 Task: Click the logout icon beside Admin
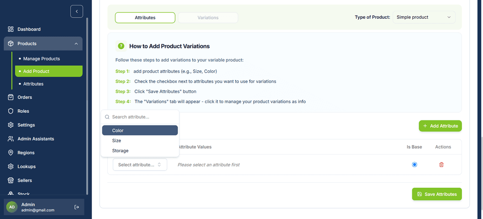point(77,207)
